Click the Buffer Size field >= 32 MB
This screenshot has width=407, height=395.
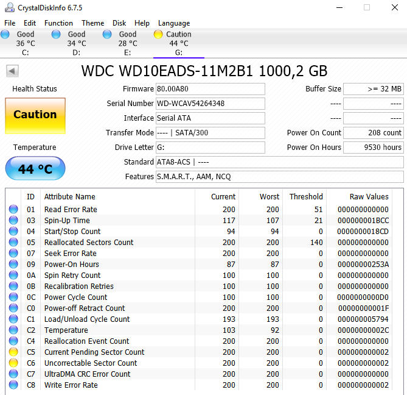pyautogui.click(x=374, y=89)
